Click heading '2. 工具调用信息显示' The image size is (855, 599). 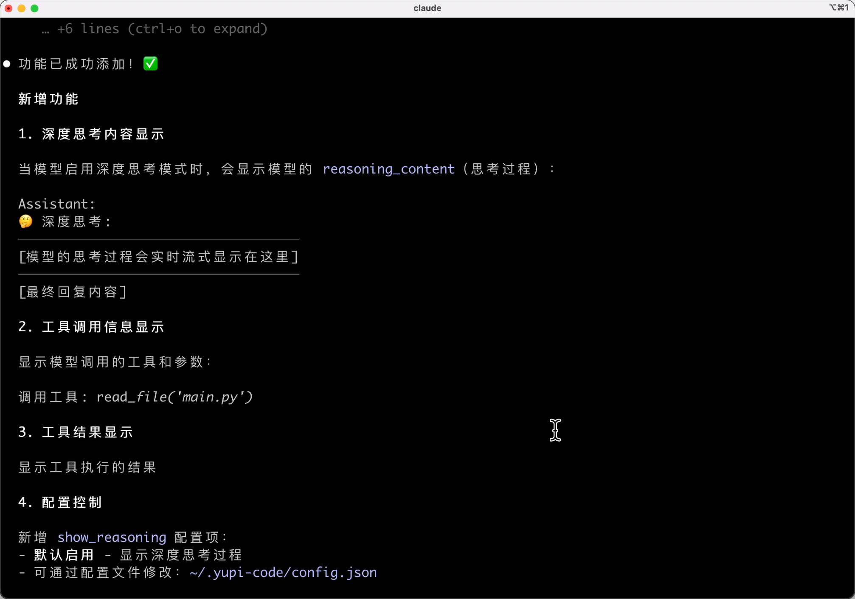(x=91, y=327)
